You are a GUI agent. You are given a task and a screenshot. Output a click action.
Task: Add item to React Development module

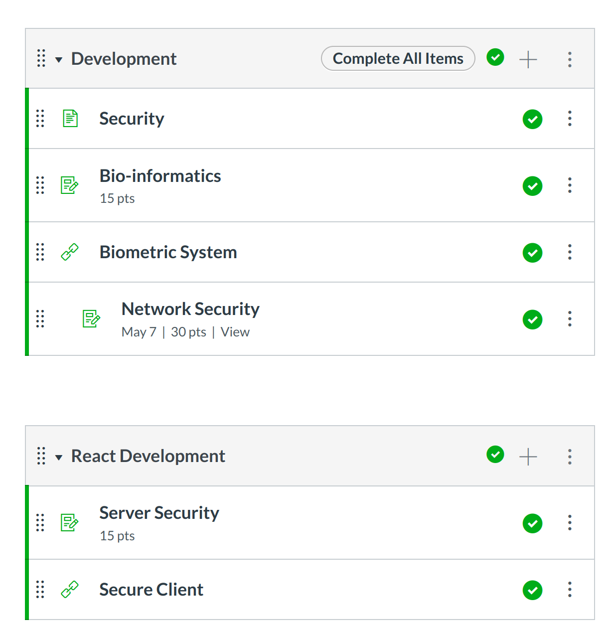[x=528, y=457]
